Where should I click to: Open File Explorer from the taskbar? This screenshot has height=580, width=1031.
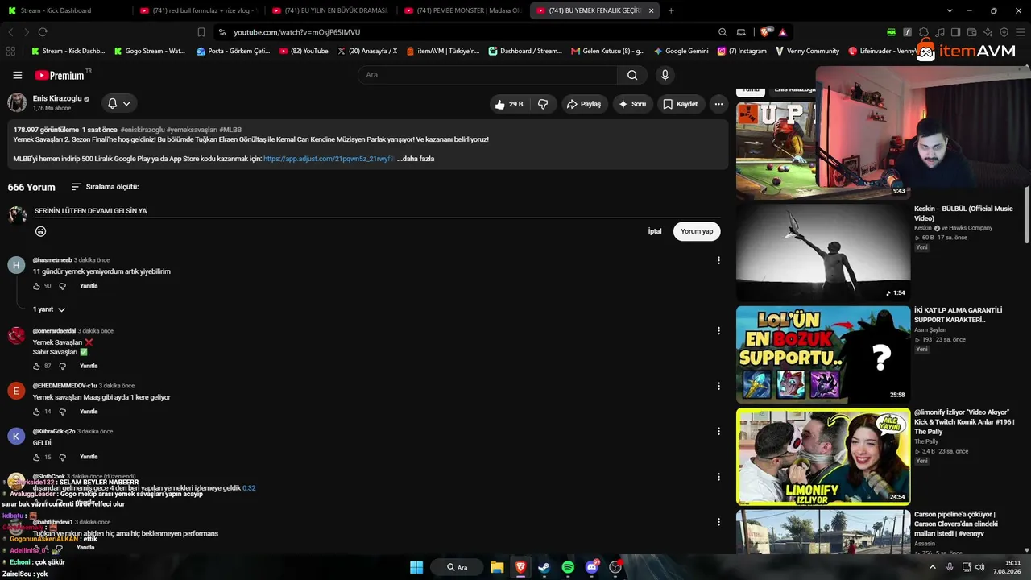(497, 567)
